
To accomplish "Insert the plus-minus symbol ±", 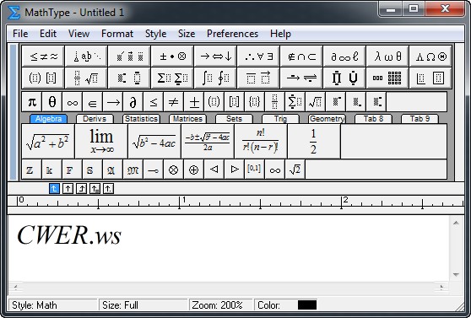I will pyautogui.click(x=194, y=102).
